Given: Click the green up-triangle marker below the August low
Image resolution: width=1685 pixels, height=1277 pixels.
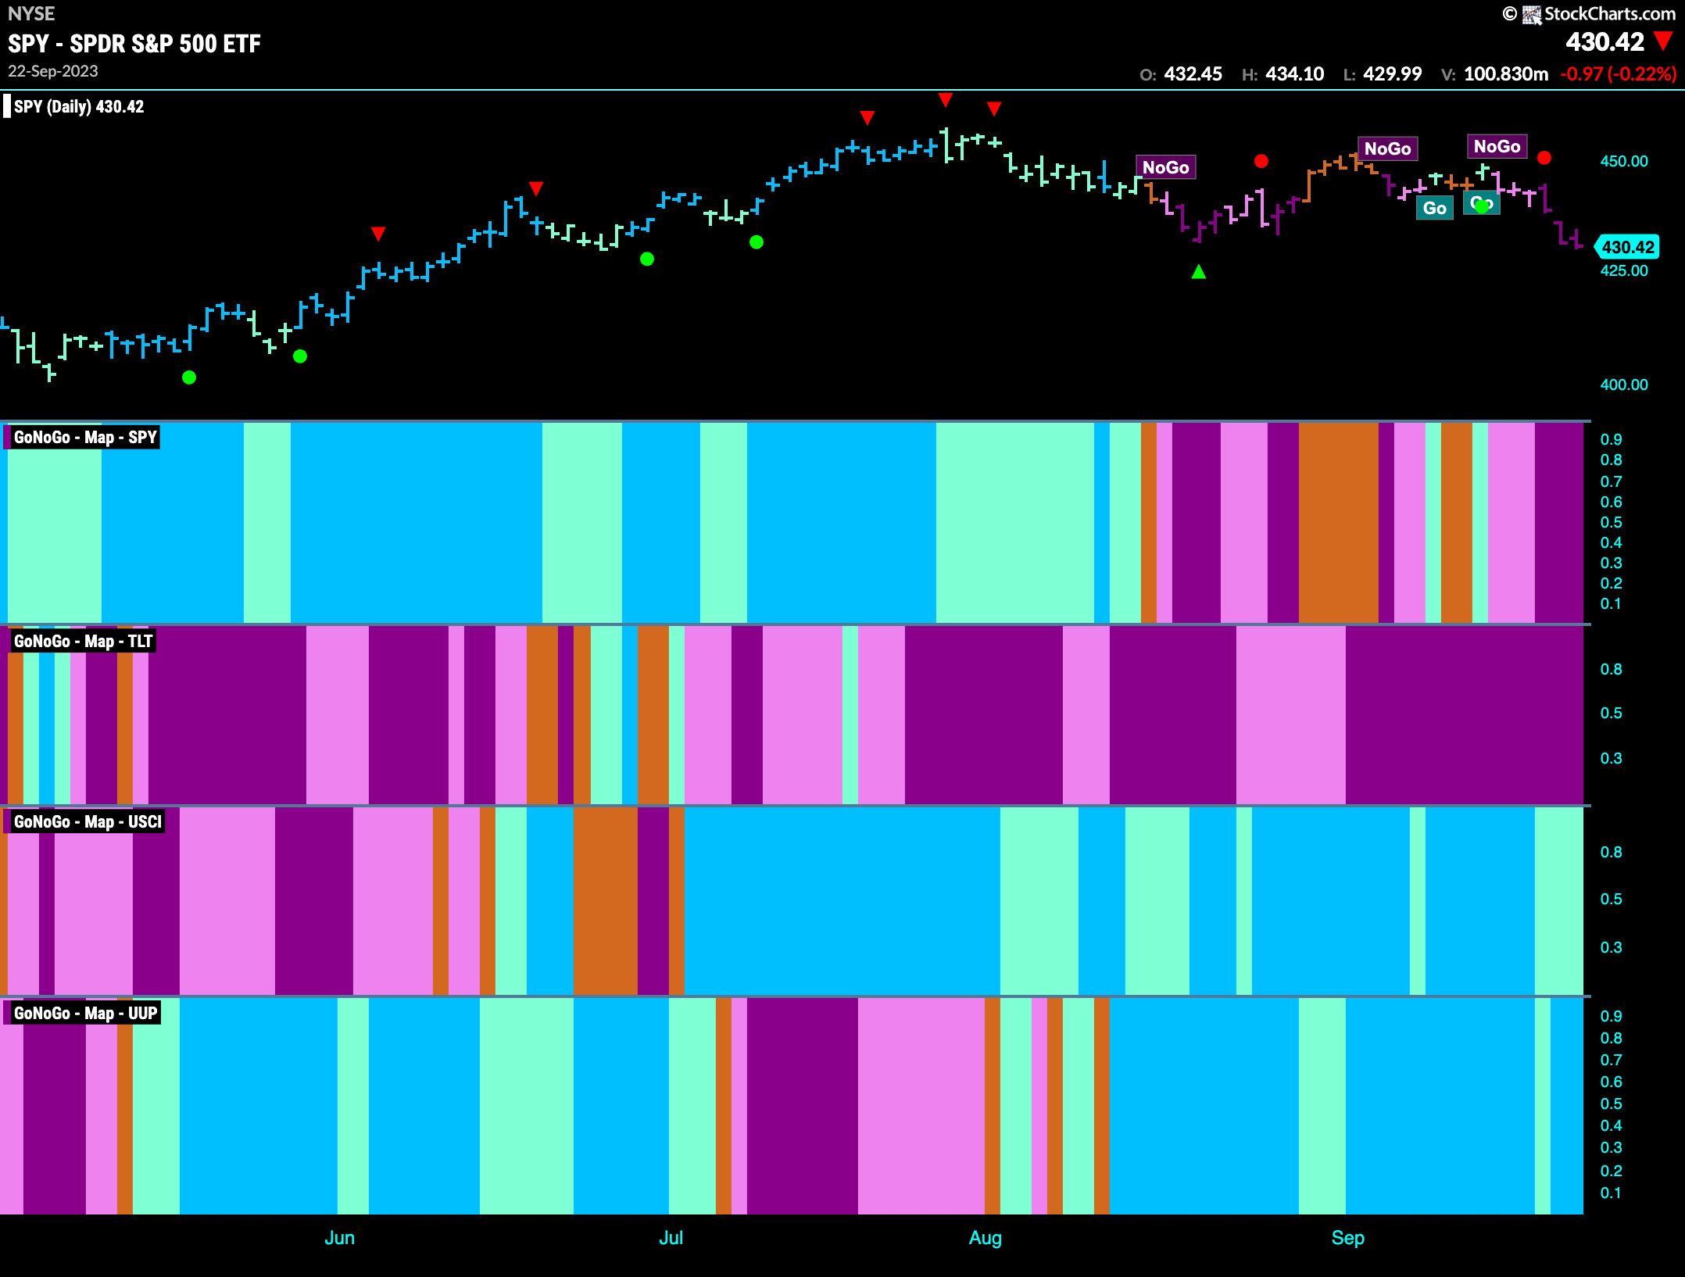Looking at the screenshot, I should [x=1198, y=271].
